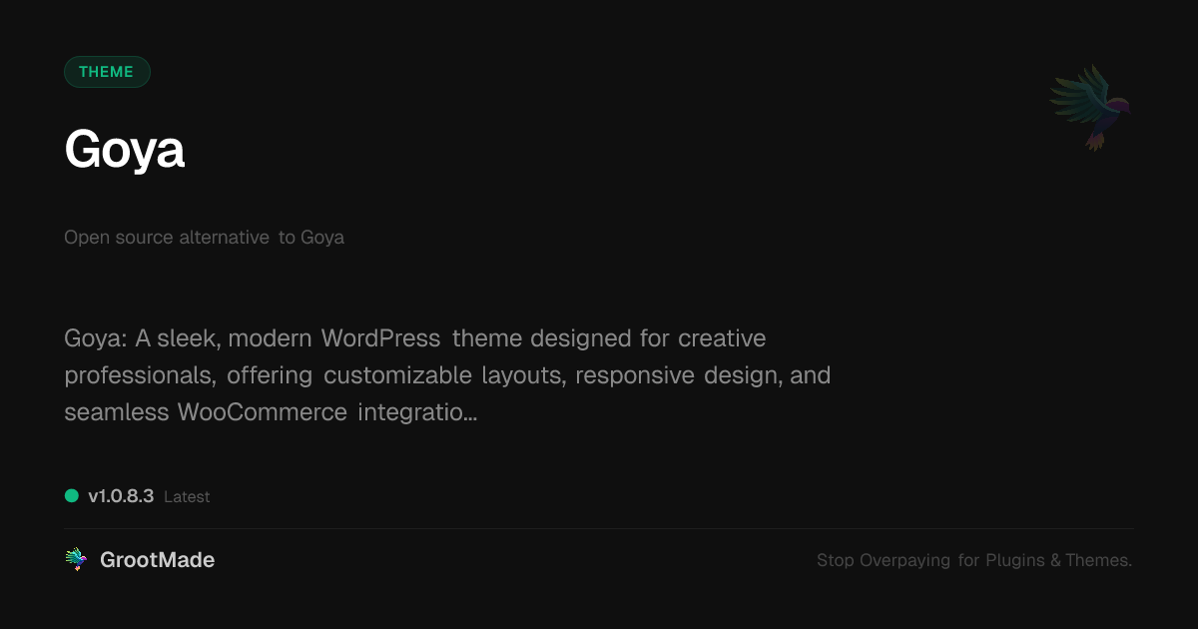
Task: Open the v1.0.8.3 version label
Action: pos(121,495)
